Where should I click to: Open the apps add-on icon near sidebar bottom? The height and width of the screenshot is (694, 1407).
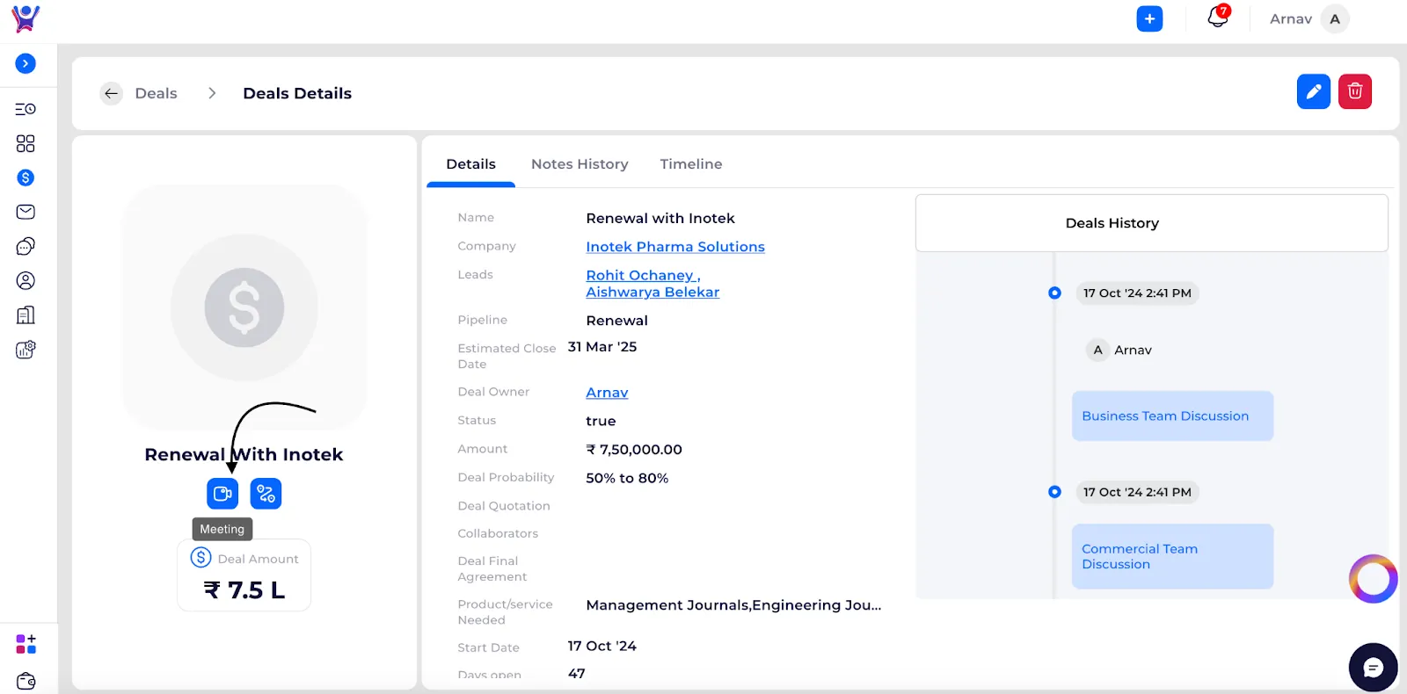point(26,644)
